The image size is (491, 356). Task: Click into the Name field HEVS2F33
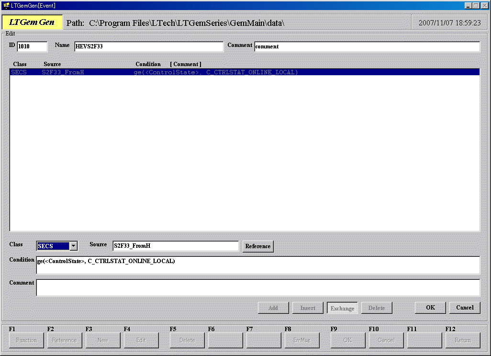(x=148, y=46)
